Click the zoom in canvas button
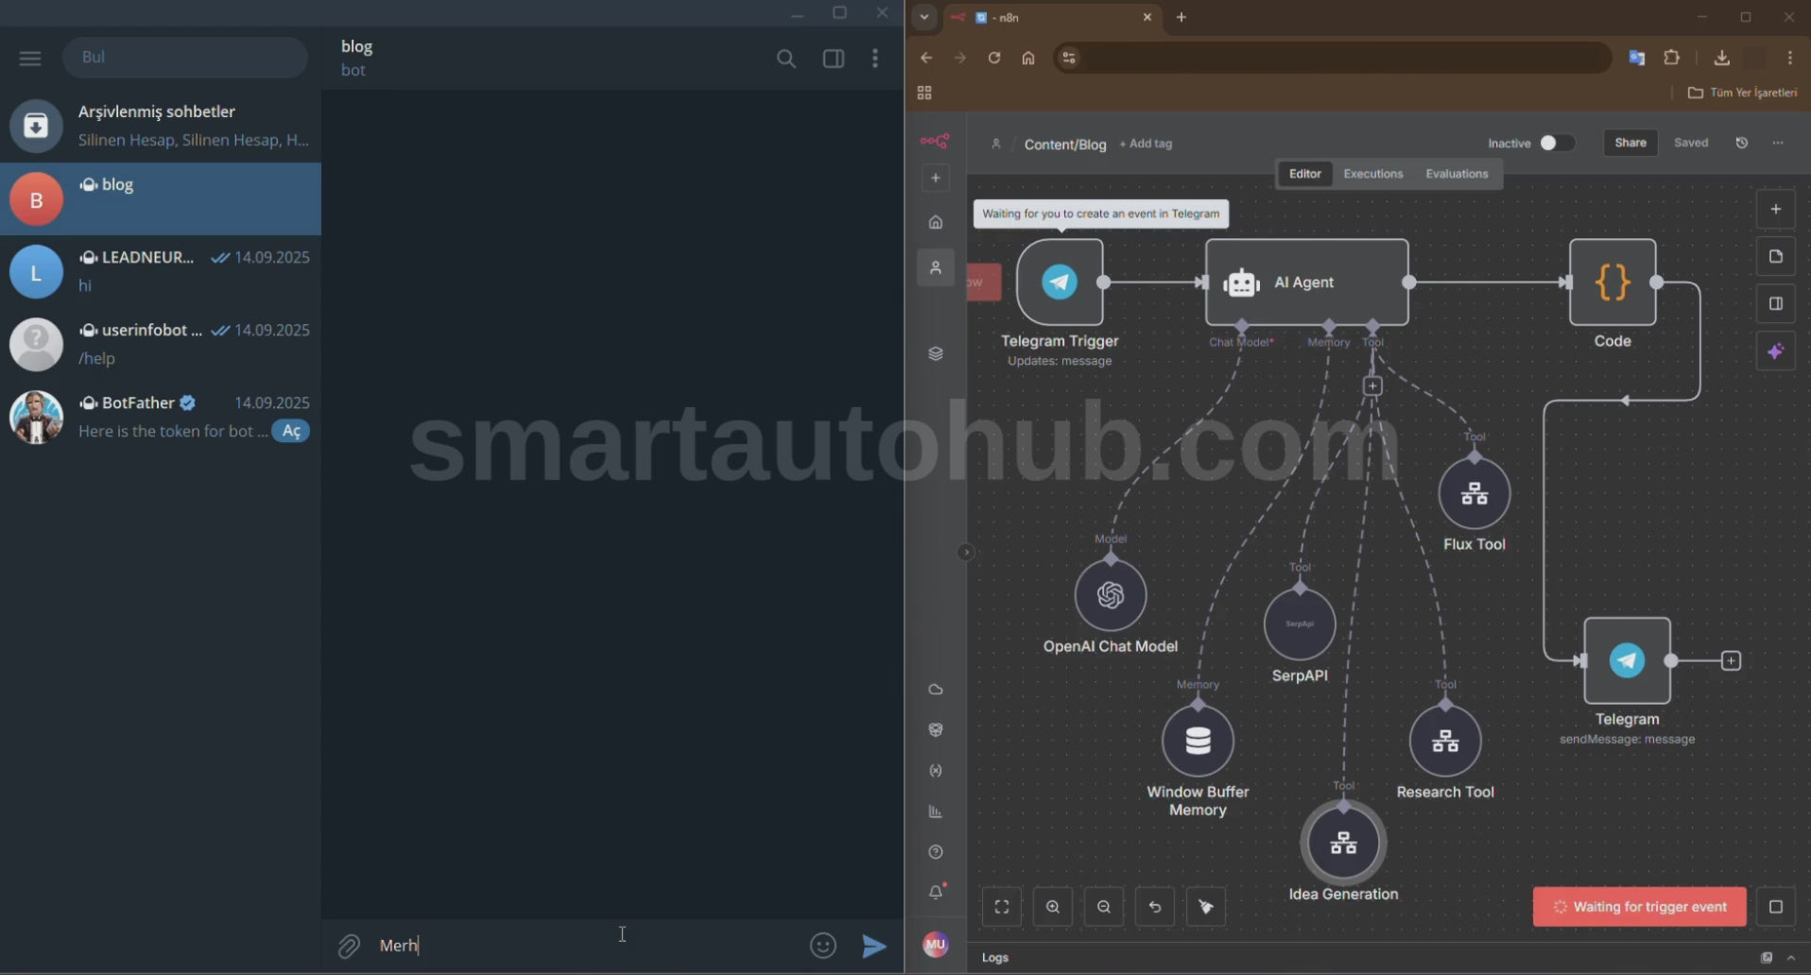 click(x=1052, y=907)
